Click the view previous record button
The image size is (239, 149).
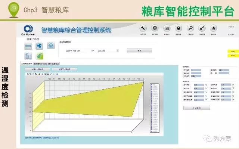[x=37, y=69]
